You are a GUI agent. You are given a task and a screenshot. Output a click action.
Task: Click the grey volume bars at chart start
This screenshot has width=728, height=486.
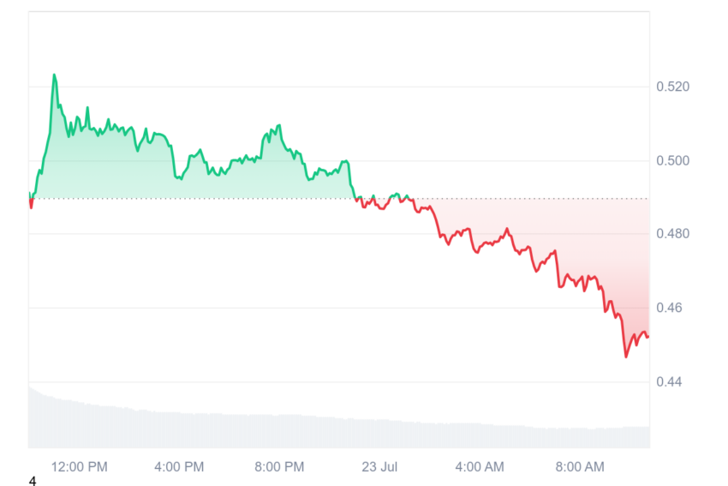[x=37, y=418]
